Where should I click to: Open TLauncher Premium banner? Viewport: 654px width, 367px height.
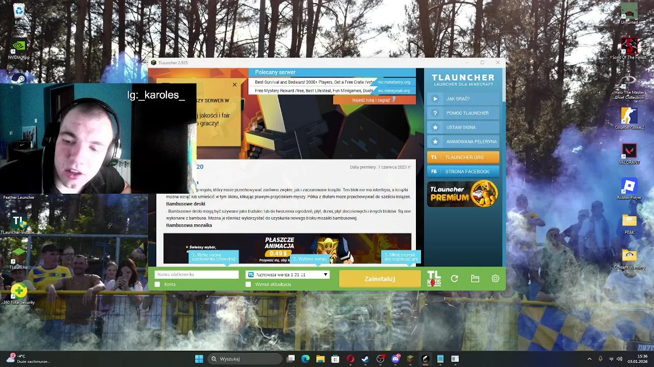(463, 194)
